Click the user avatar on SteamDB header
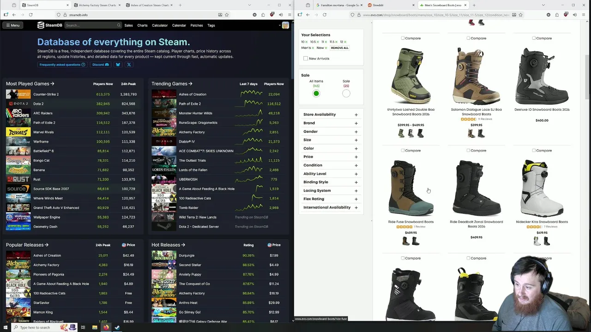This screenshot has height=332, width=591. click(x=285, y=25)
